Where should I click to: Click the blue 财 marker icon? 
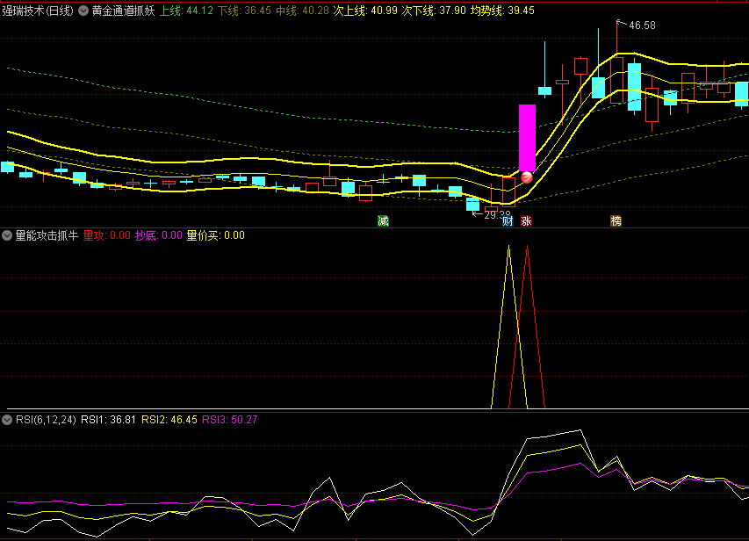tap(508, 220)
